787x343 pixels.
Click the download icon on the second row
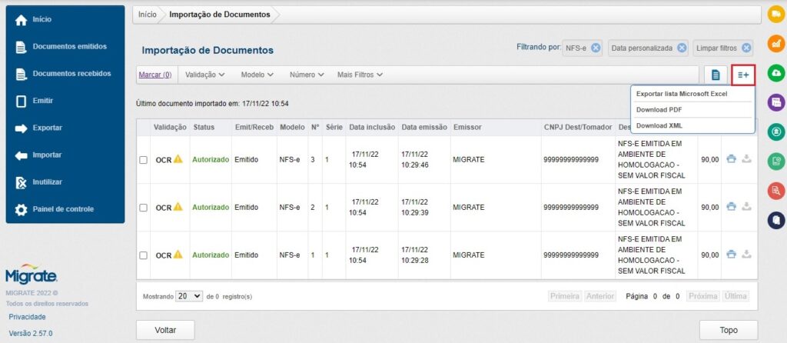[745, 207]
